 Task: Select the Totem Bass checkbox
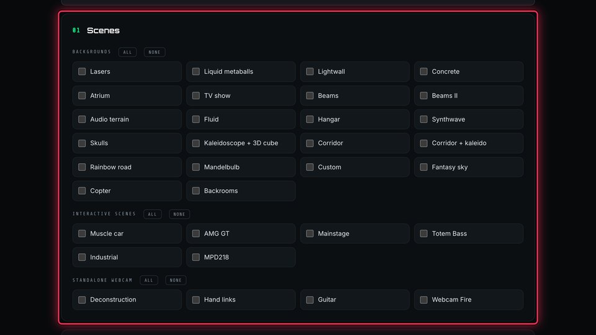(x=423, y=234)
